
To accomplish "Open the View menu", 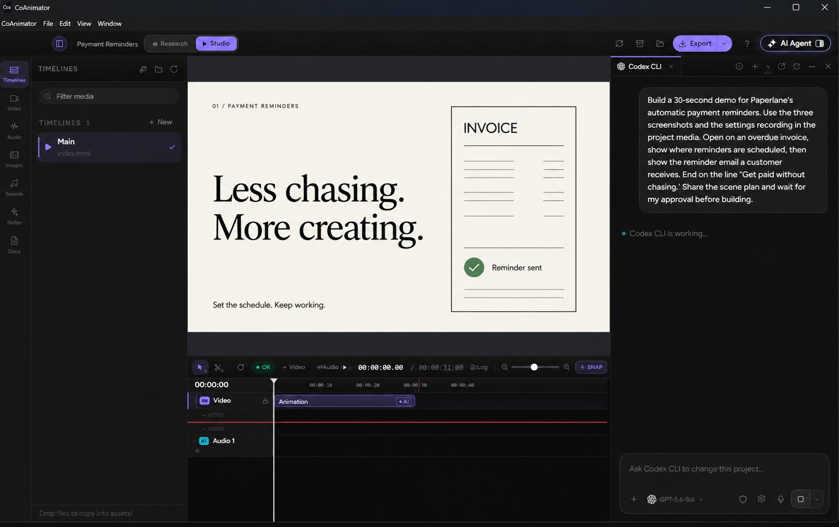I will point(84,24).
